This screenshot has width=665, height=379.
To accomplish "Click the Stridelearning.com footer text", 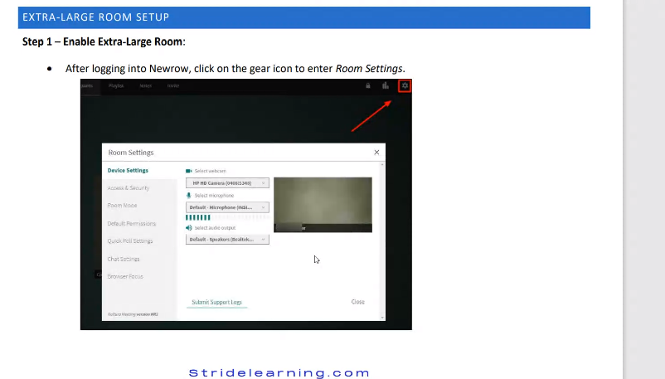I will (279, 373).
